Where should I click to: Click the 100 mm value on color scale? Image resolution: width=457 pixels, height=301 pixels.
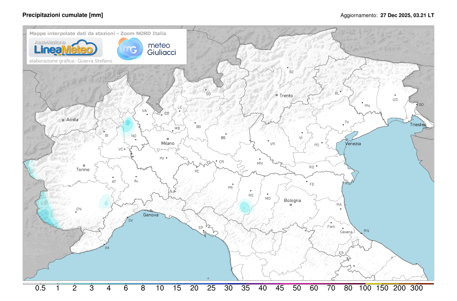365,288
